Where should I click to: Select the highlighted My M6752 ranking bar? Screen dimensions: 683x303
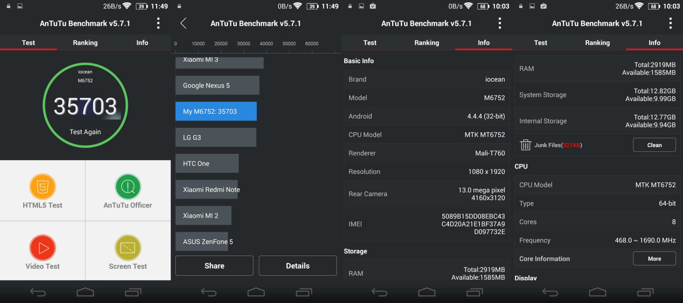click(x=216, y=112)
